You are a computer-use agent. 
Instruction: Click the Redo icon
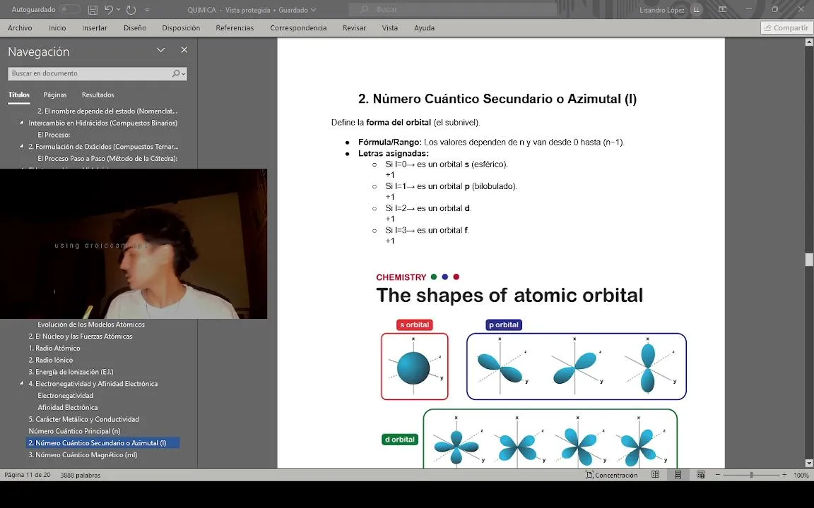coord(131,10)
